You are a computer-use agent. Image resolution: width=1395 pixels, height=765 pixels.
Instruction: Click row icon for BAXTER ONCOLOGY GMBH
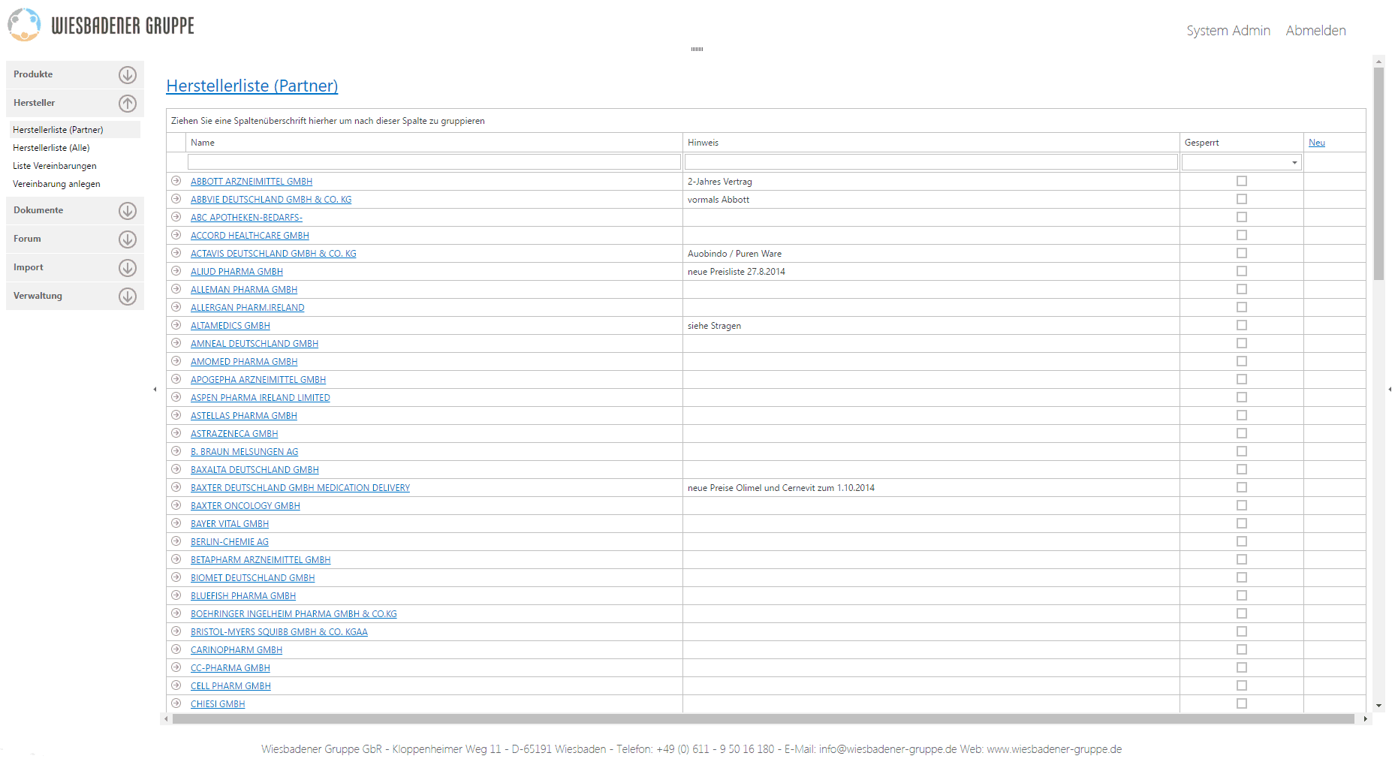176,505
